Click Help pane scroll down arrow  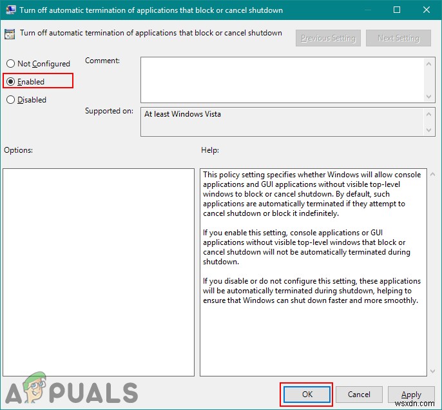(x=433, y=371)
